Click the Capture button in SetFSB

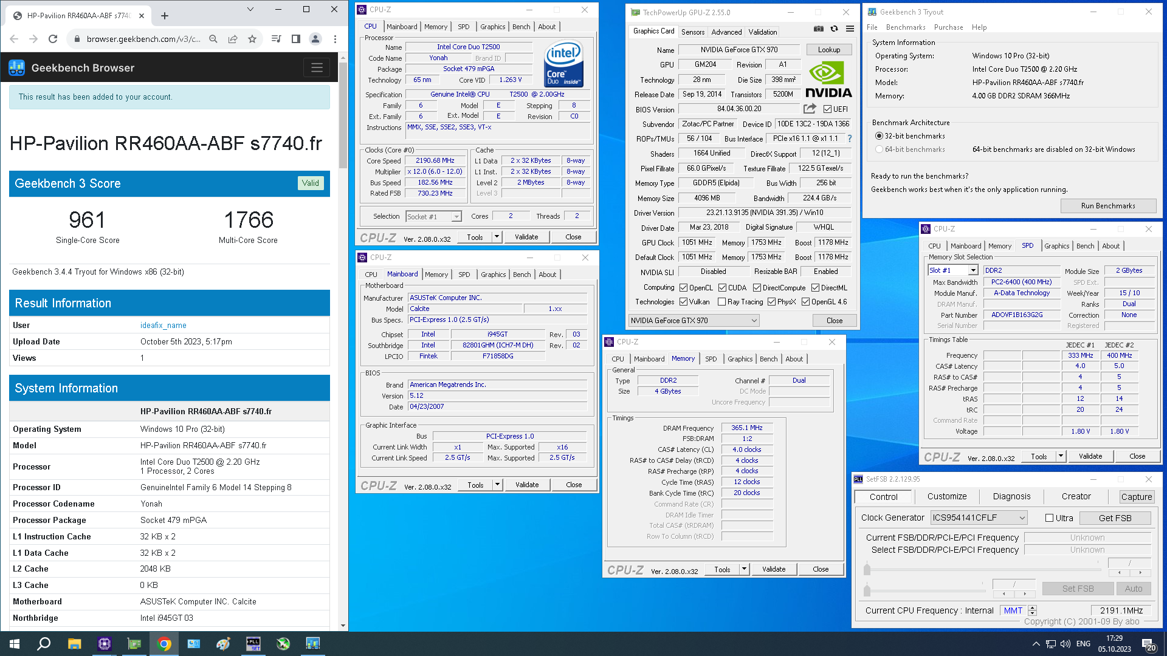[x=1137, y=497]
